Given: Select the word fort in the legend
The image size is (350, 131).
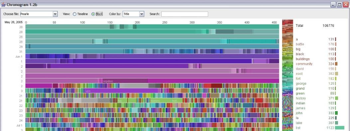Looking at the screenshot, I should pos(298,79).
